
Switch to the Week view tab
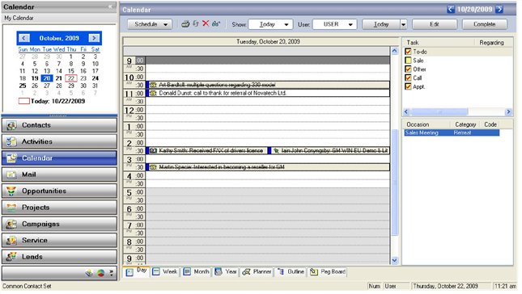[x=165, y=271]
